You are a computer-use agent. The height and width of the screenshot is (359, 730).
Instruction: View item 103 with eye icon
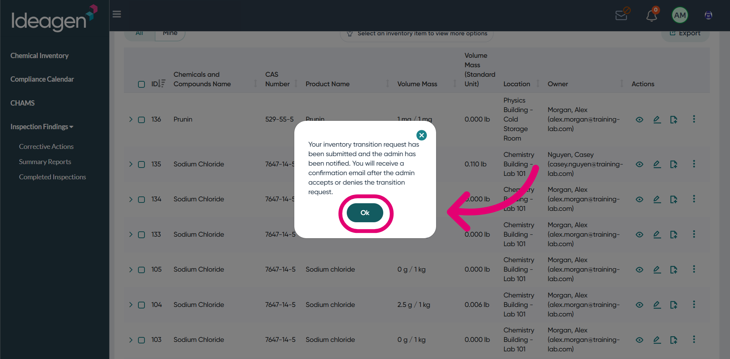[x=640, y=340]
